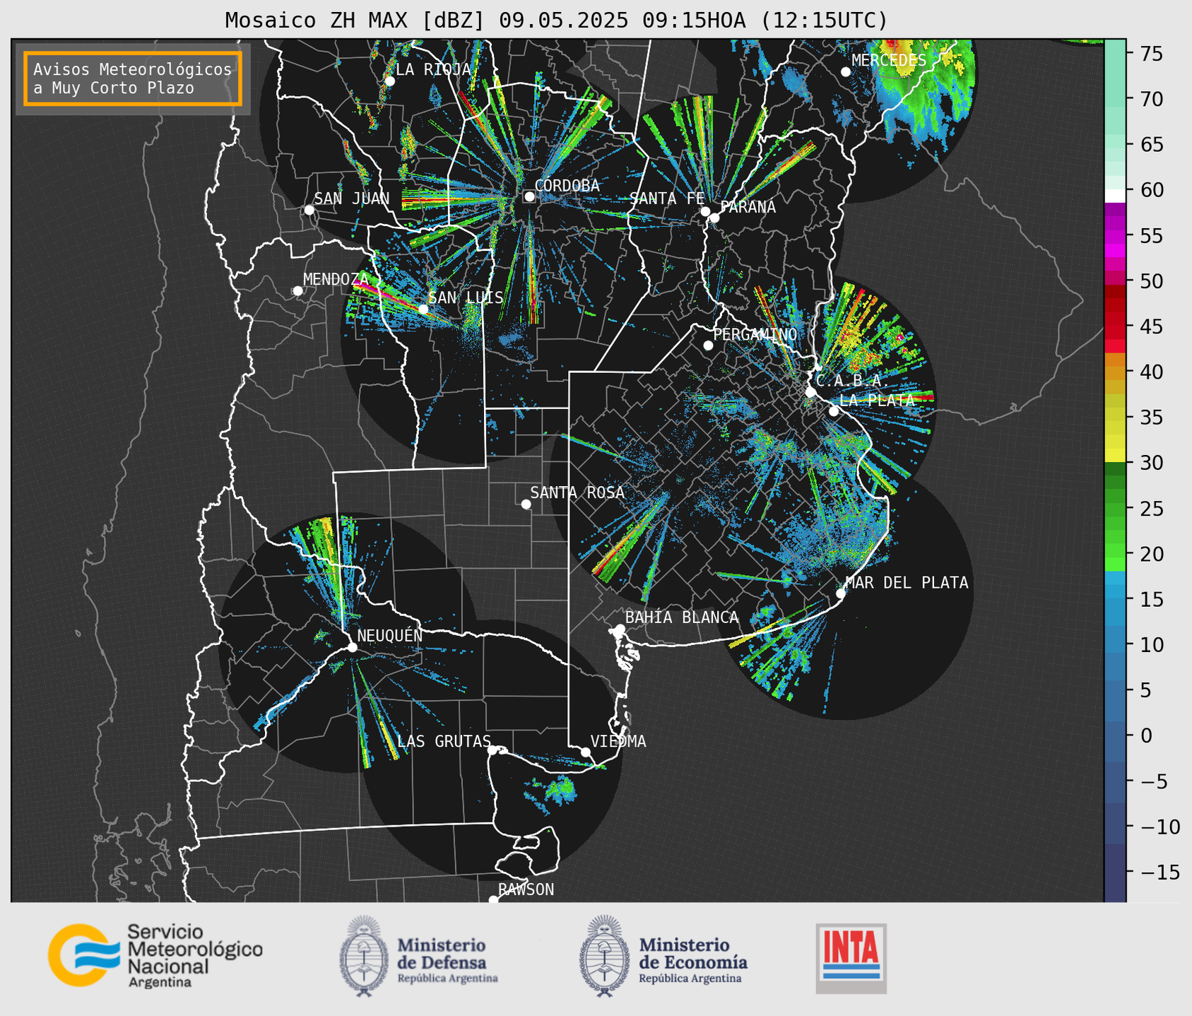Click the dark blue −15 colorbar segment

(1115, 872)
